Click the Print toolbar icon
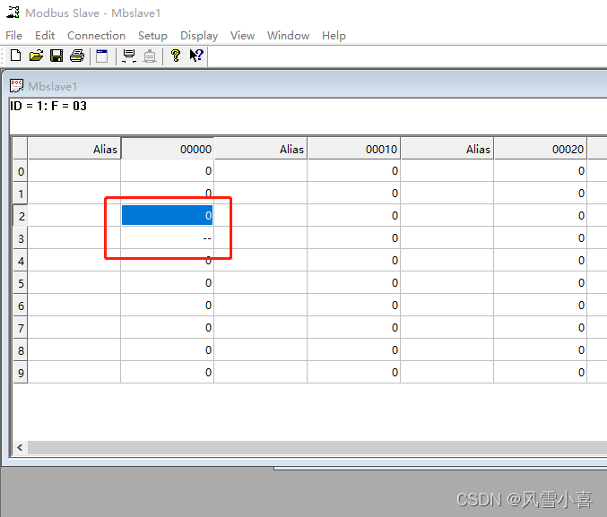Viewport: 607px width, 517px height. (x=77, y=56)
